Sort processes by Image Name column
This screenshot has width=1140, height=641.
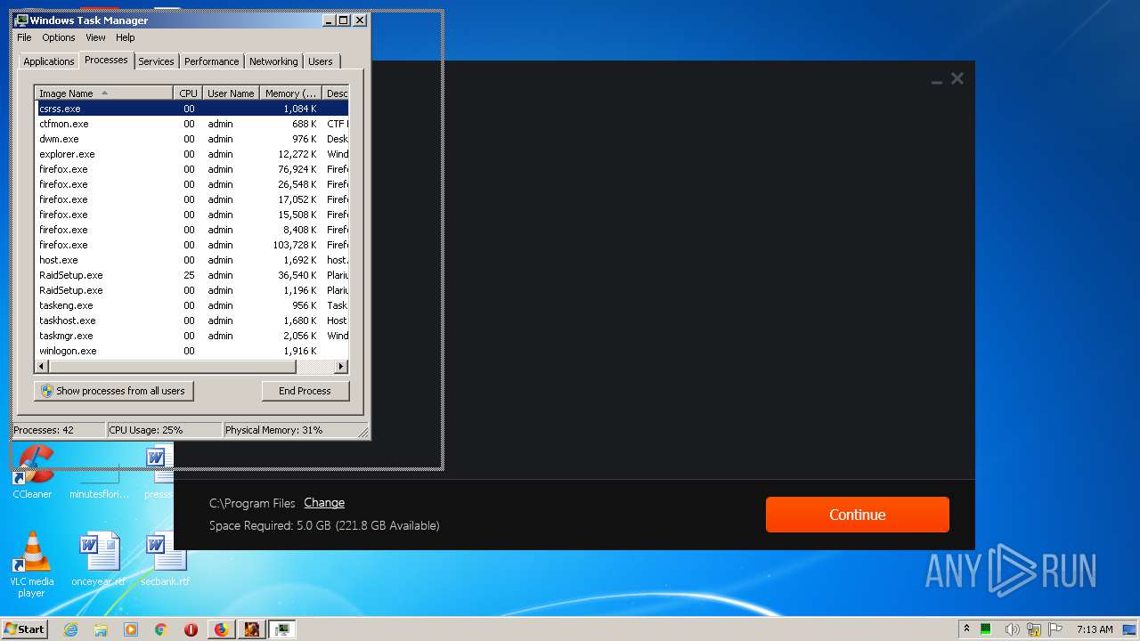coord(103,93)
